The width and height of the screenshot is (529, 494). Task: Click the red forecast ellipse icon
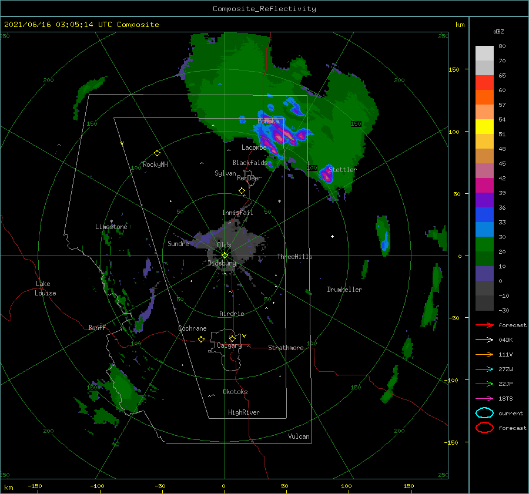click(484, 428)
